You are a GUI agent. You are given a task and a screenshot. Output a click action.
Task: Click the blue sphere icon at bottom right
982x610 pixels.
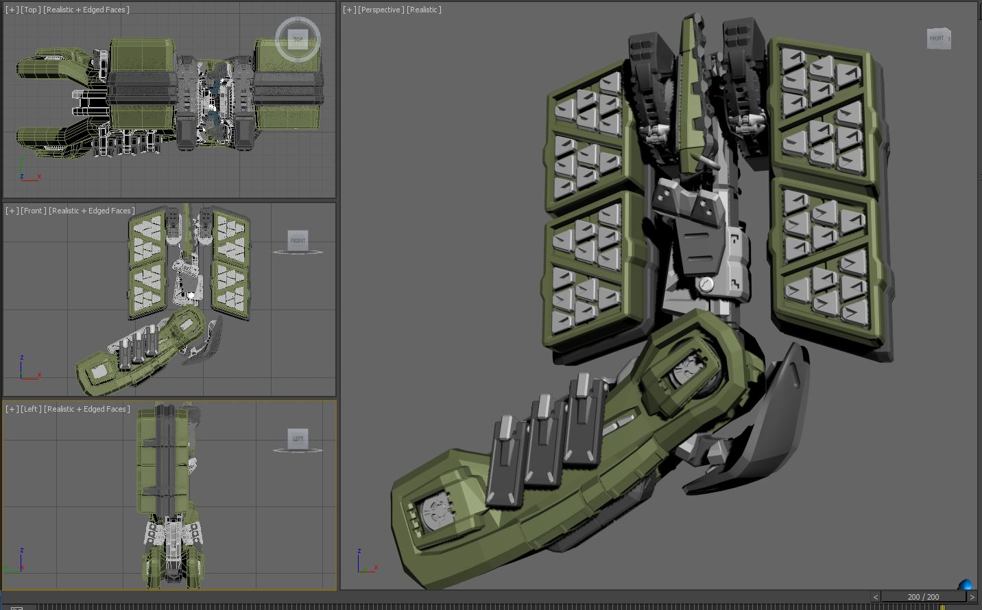[x=966, y=585]
